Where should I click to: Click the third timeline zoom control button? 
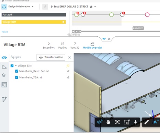[80, 31]
